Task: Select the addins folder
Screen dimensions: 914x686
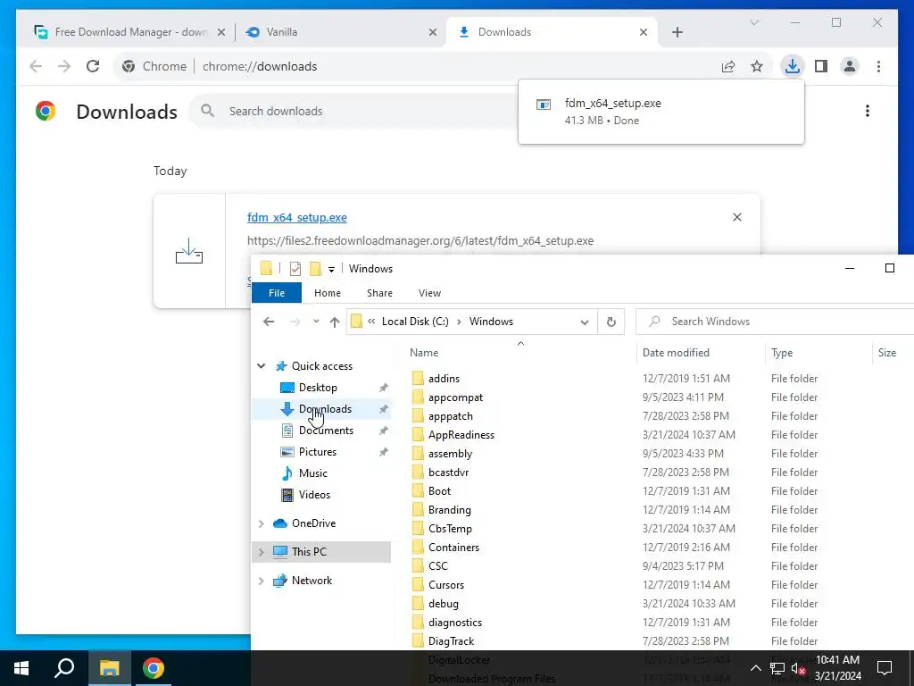Action: (444, 379)
